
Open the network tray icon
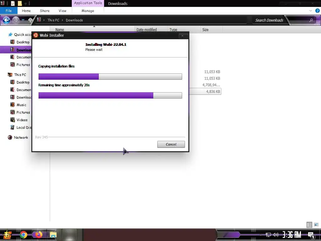point(268,235)
